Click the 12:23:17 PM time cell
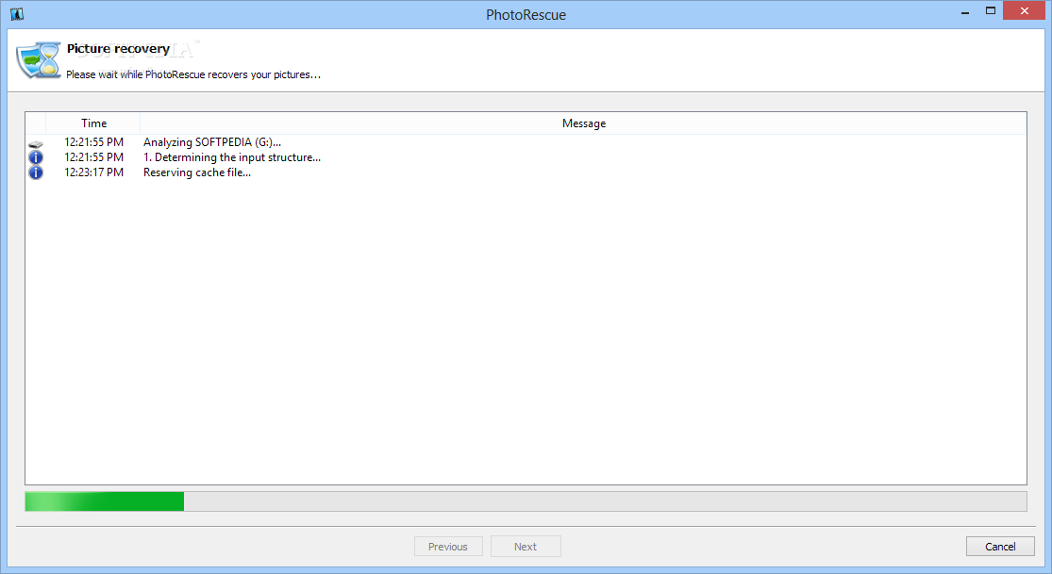 pos(94,172)
